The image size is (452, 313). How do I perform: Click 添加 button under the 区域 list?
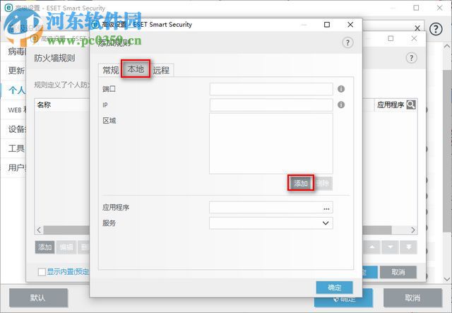click(301, 183)
